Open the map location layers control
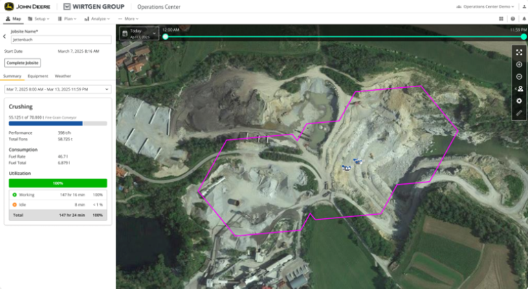The image size is (528, 289). point(519,89)
